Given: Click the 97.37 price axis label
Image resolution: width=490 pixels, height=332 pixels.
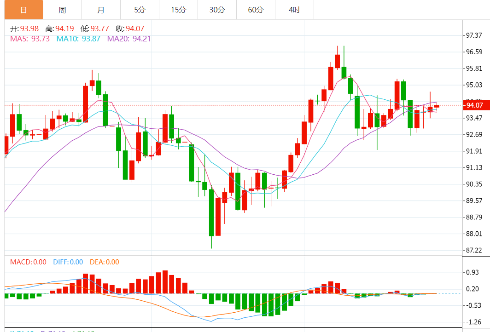Looking at the screenshot, I should 474,35.
